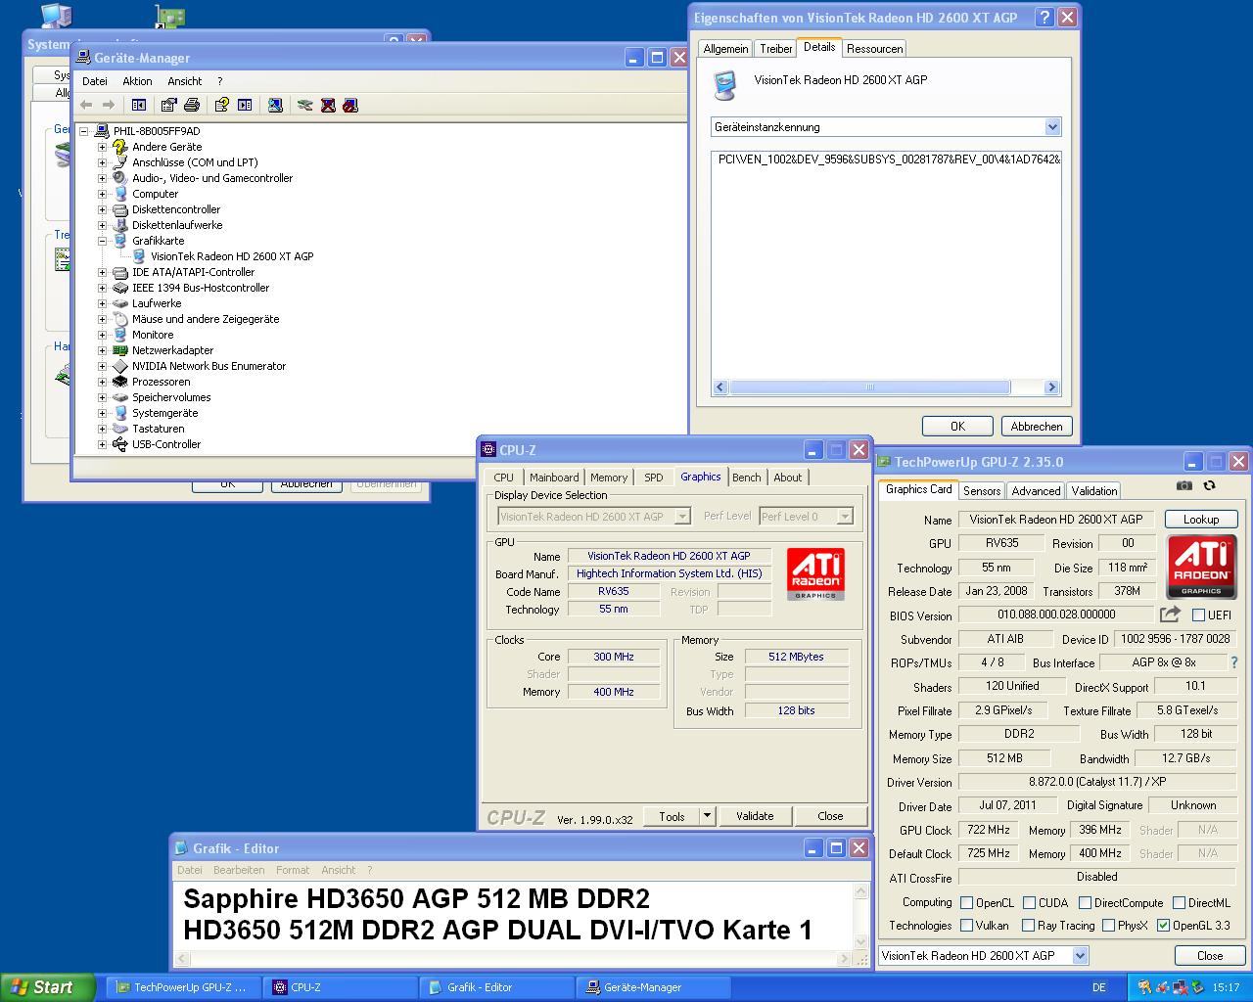Click the BIOS Version value field

coord(1056,615)
